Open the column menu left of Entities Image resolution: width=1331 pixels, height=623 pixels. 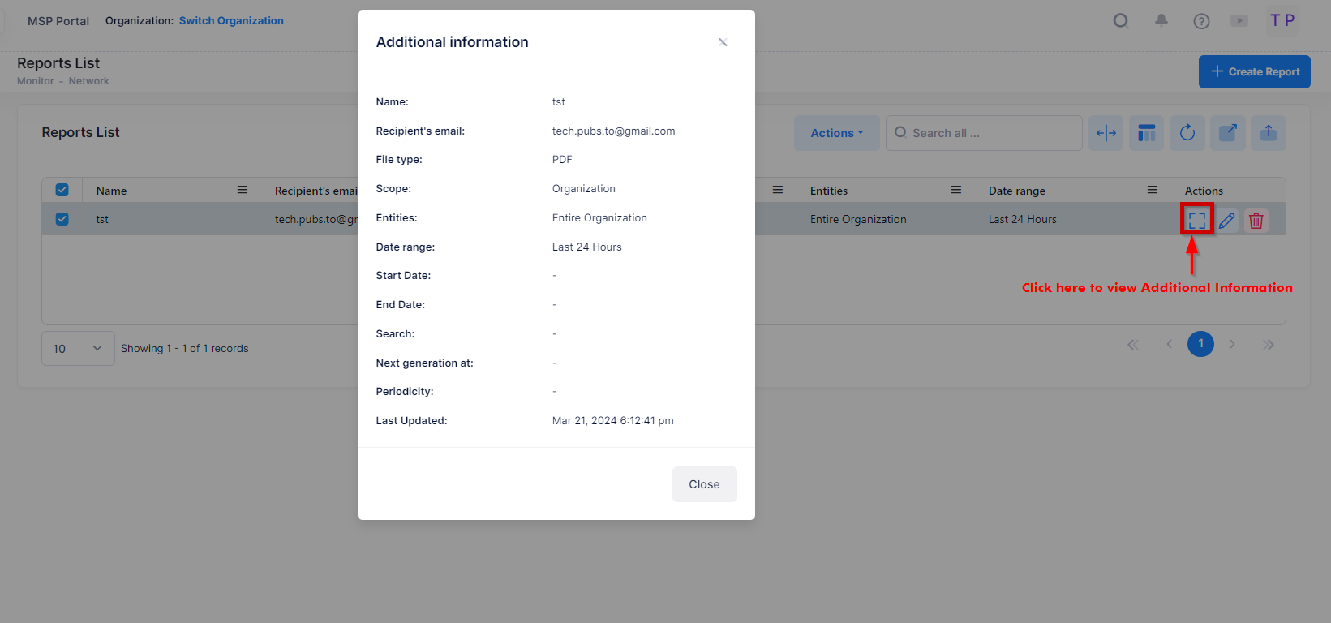(x=778, y=190)
